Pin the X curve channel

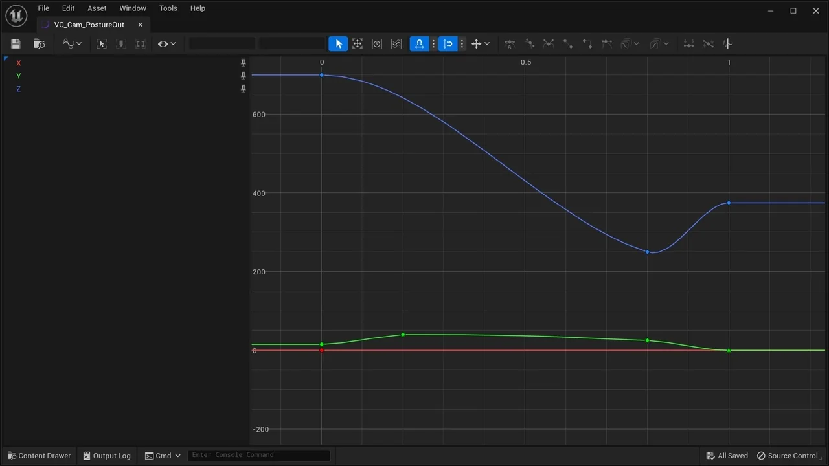click(x=244, y=63)
